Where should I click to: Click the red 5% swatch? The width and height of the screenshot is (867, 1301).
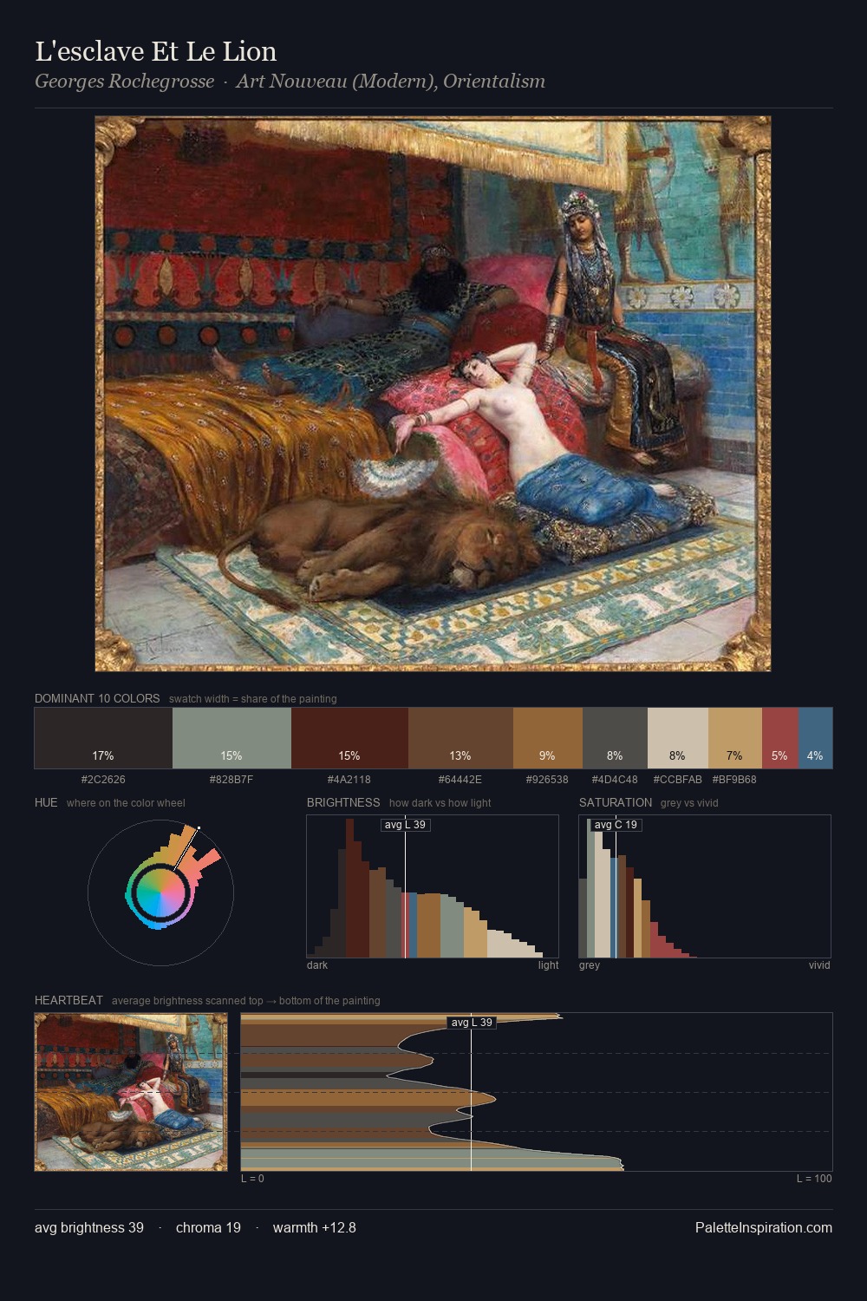click(779, 738)
